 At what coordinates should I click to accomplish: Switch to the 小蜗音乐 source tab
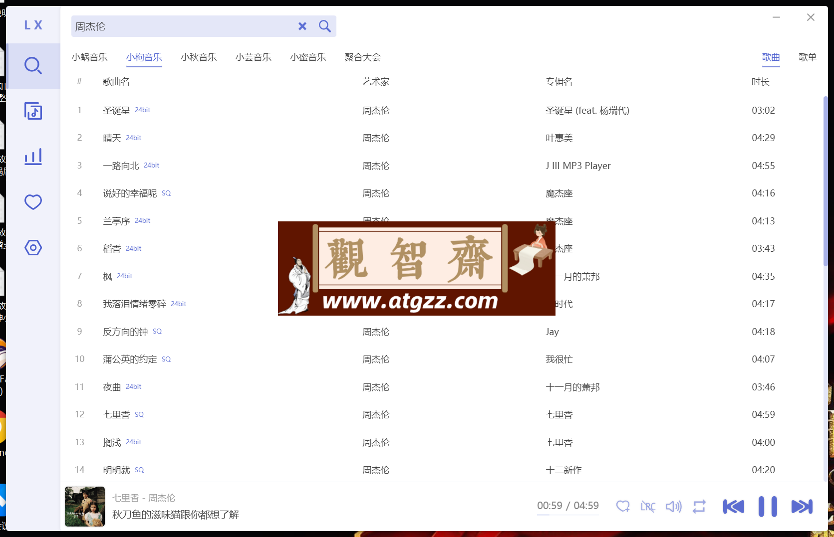click(89, 57)
